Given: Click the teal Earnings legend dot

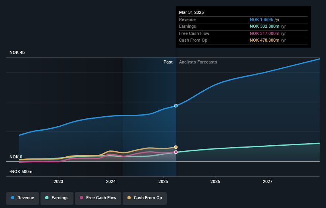Looking at the screenshot, I should [47, 198].
